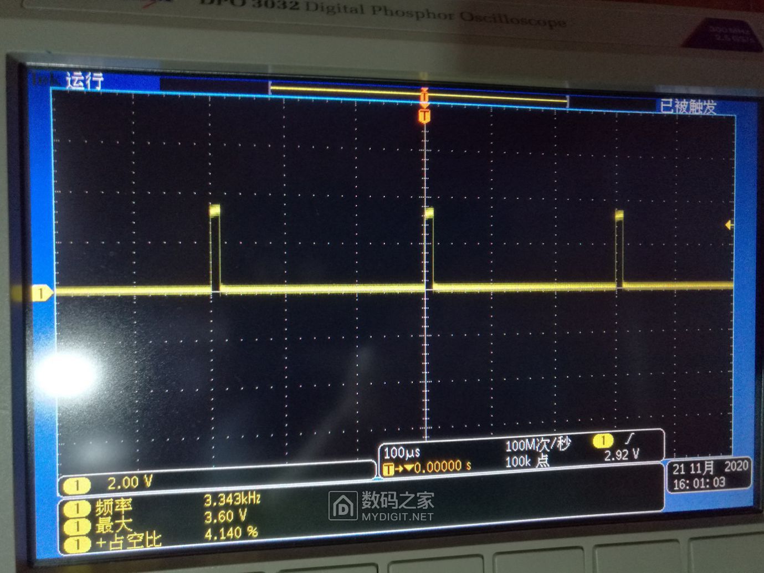Click the 最大 maximum measurement label

click(113, 524)
